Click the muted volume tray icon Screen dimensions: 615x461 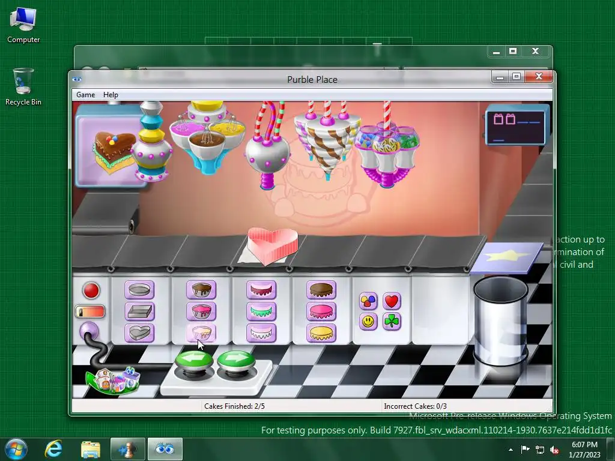tap(554, 450)
